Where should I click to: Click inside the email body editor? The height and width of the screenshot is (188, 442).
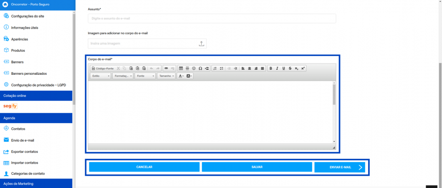tap(210, 112)
